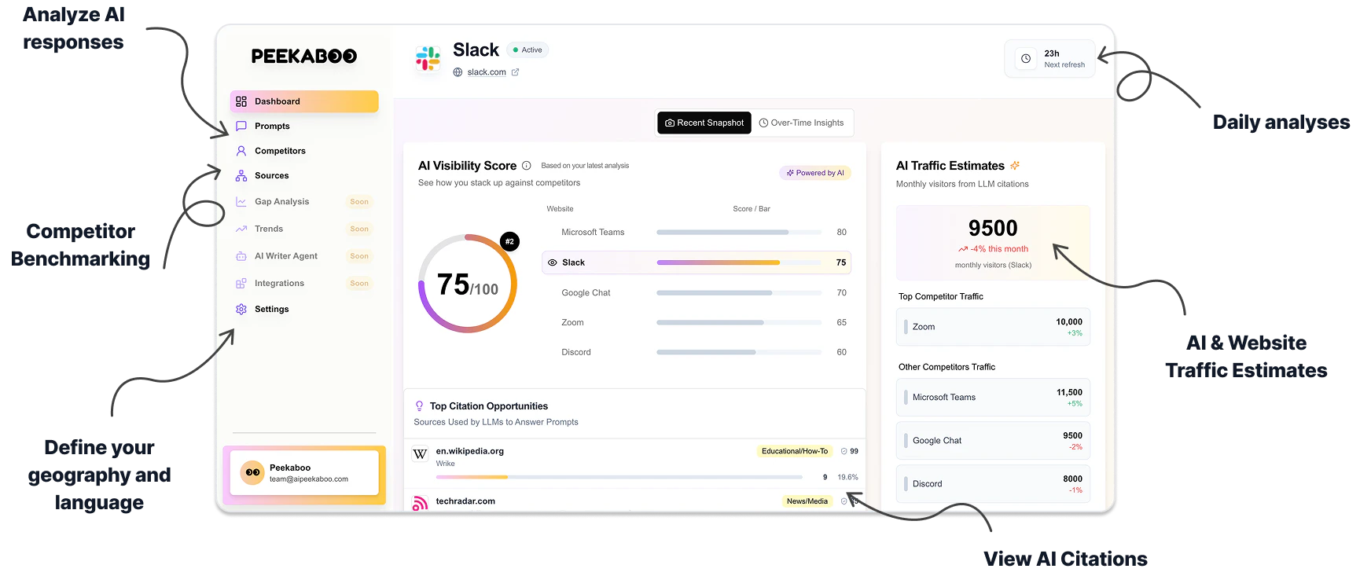Select the Discord traffic card
This screenshot has height=587, width=1360.
993,484
